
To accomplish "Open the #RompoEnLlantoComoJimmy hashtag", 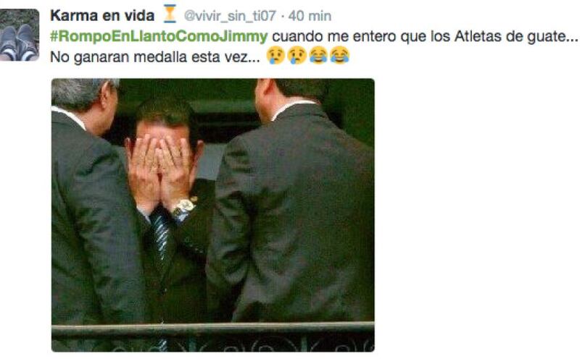I will point(159,37).
